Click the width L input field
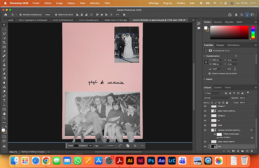The image size is (259, 168). pos(217,60)
